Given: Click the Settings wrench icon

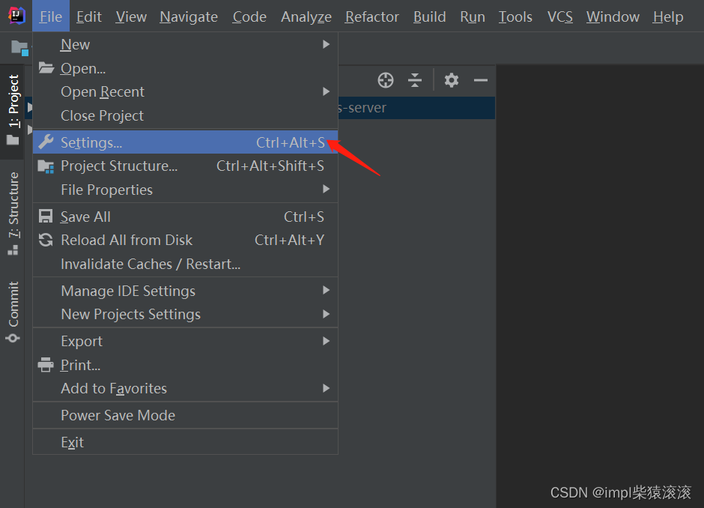Looking at the screenshot, I should [x=46, y=142].
